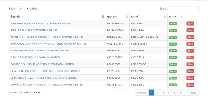Select pagination page 1

152,93
